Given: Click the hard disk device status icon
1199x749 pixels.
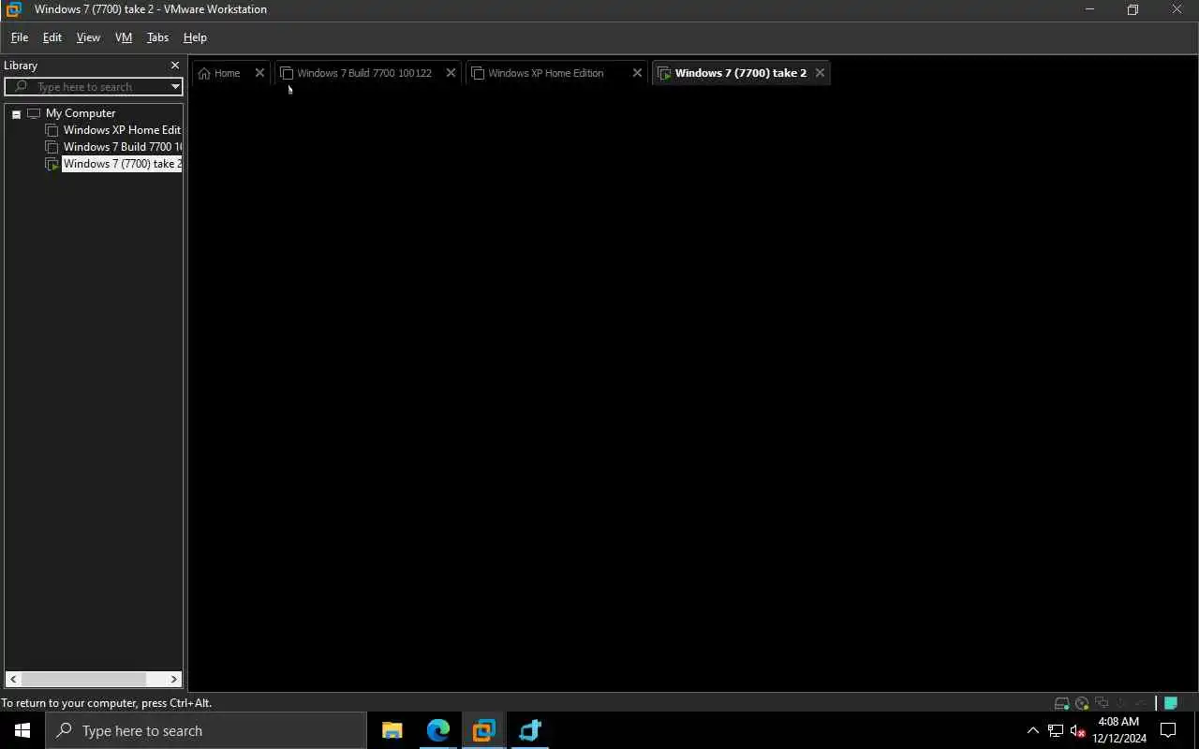Looking at the screenshot, I should pos(1062,703).
